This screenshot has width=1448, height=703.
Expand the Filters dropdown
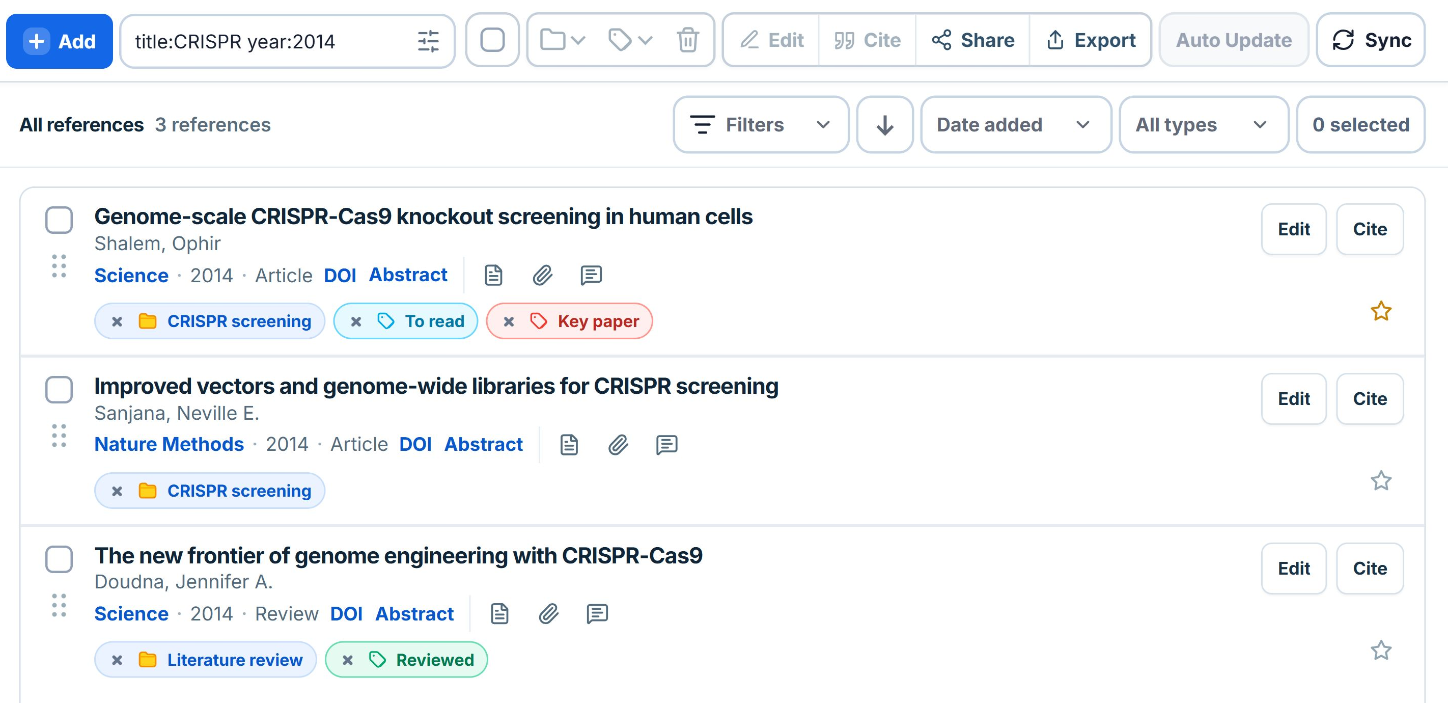[761, 125]
